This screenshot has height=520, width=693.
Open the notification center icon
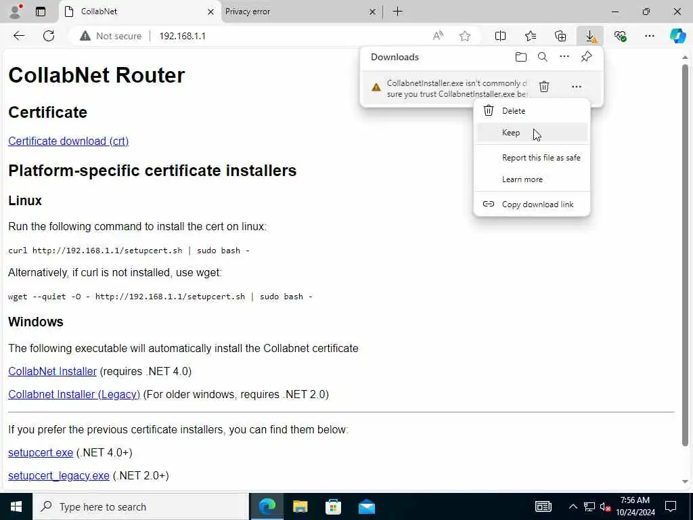tap(671, 506)
